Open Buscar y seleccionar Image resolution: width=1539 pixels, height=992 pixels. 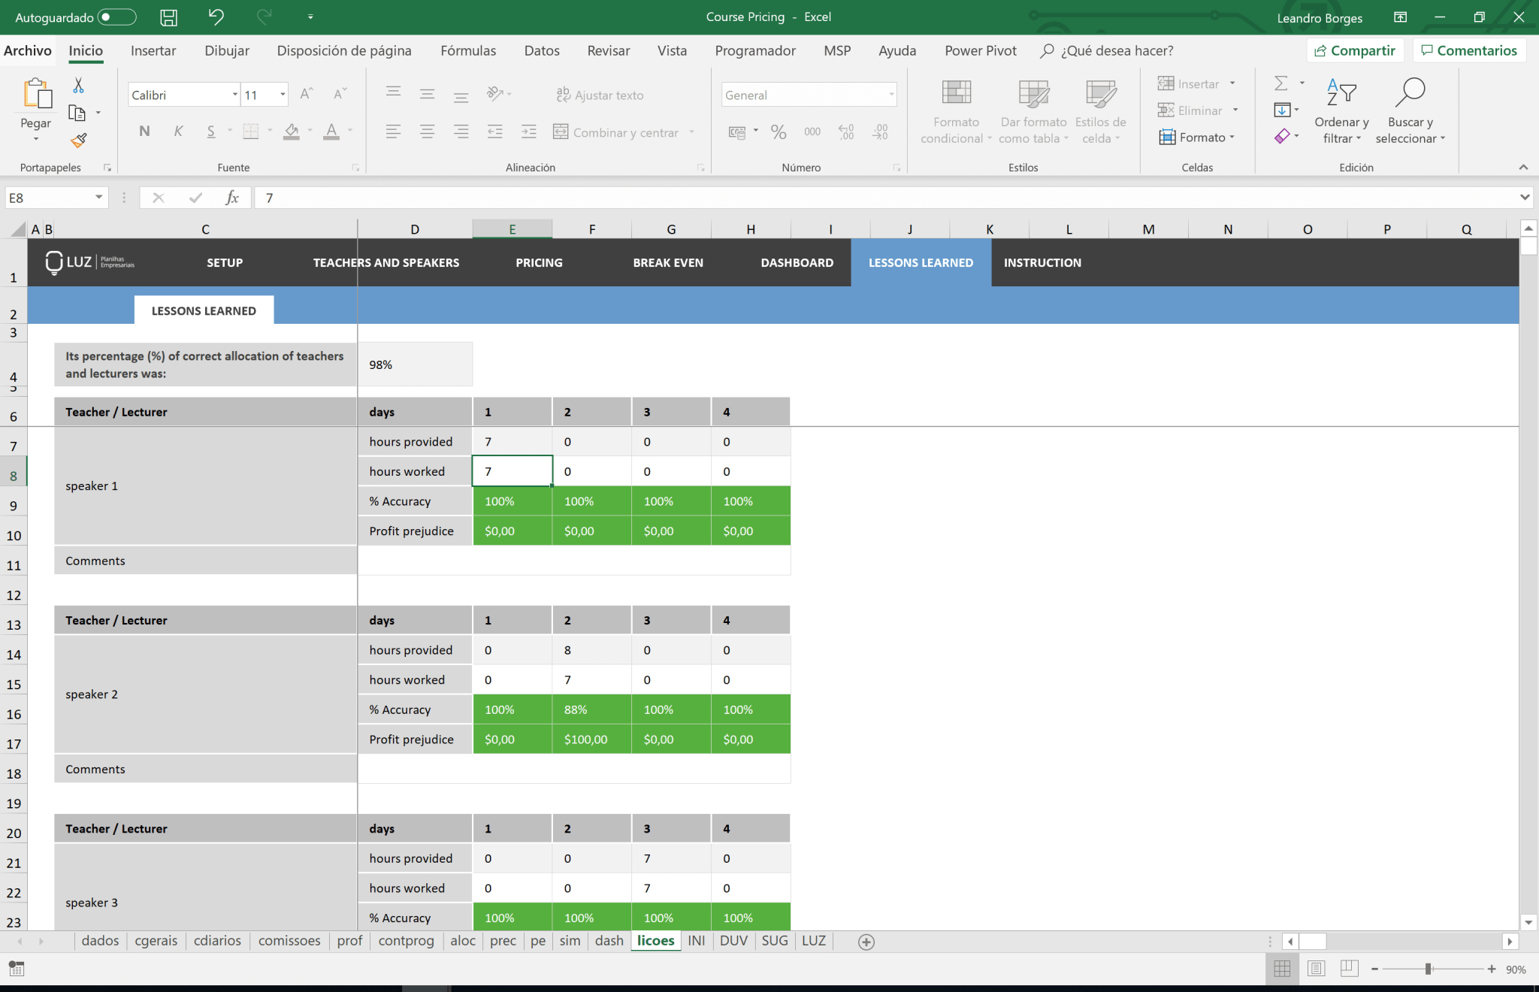(x=1410, y=109)
